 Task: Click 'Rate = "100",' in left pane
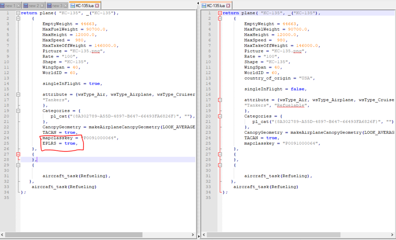[60, 56]
